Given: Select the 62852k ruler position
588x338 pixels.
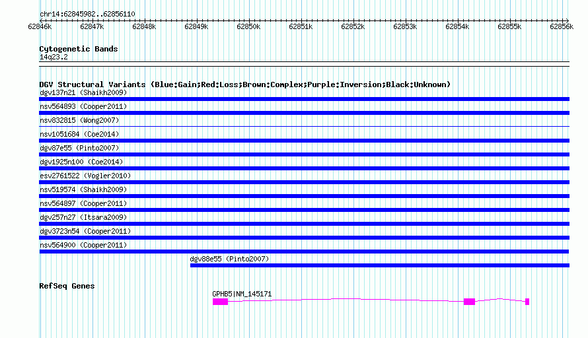Looking at the screenshot, I should (x=353, y=26).
